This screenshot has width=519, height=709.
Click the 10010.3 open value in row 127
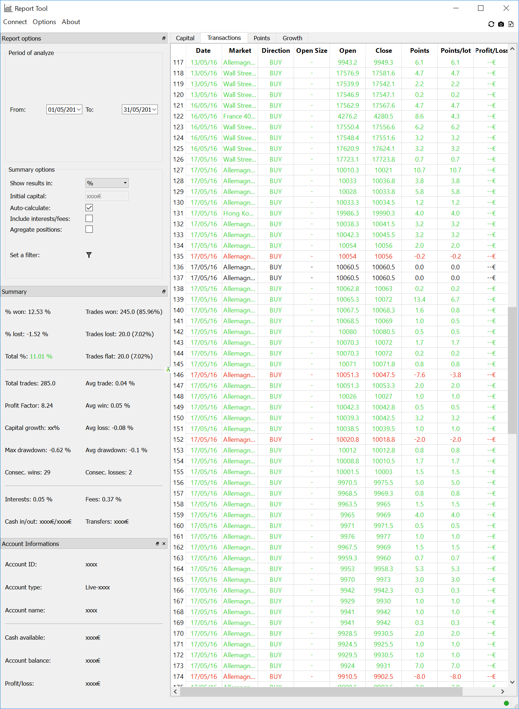click(348, 170)
